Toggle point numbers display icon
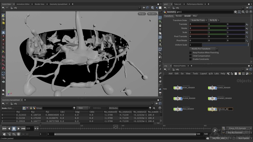Screen dimensions: 253x142 pos(160,73)
